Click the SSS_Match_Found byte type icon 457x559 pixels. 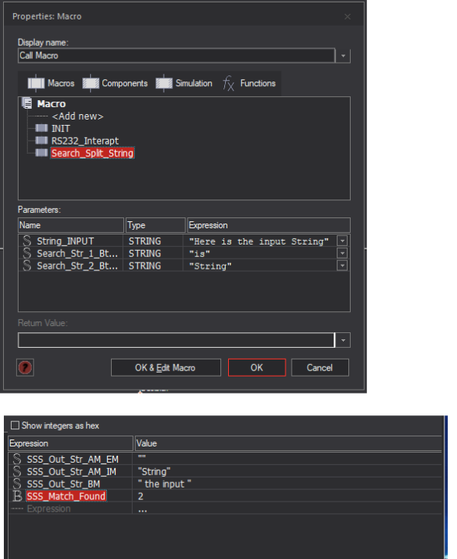[17, 496]
